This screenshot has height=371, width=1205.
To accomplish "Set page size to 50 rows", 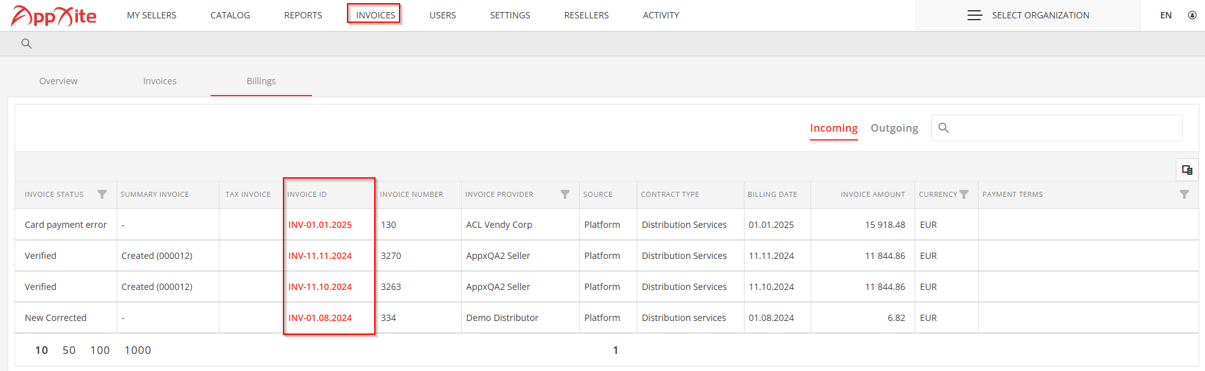I will (x=69, y=350).
